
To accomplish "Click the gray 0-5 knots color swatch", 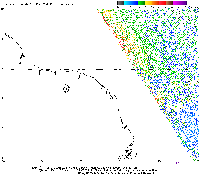I will 120,3.
